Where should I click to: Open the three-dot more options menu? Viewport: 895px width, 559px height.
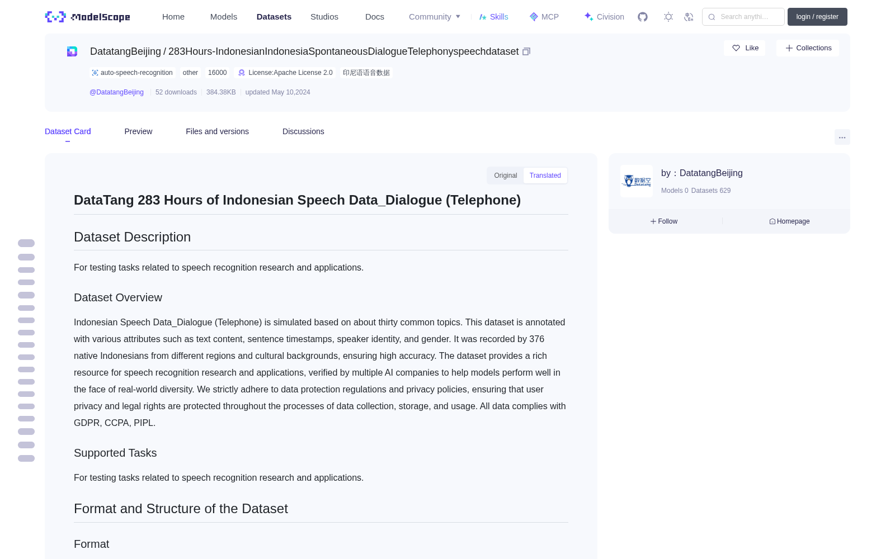pyautogui.click(x=842, y=137)
